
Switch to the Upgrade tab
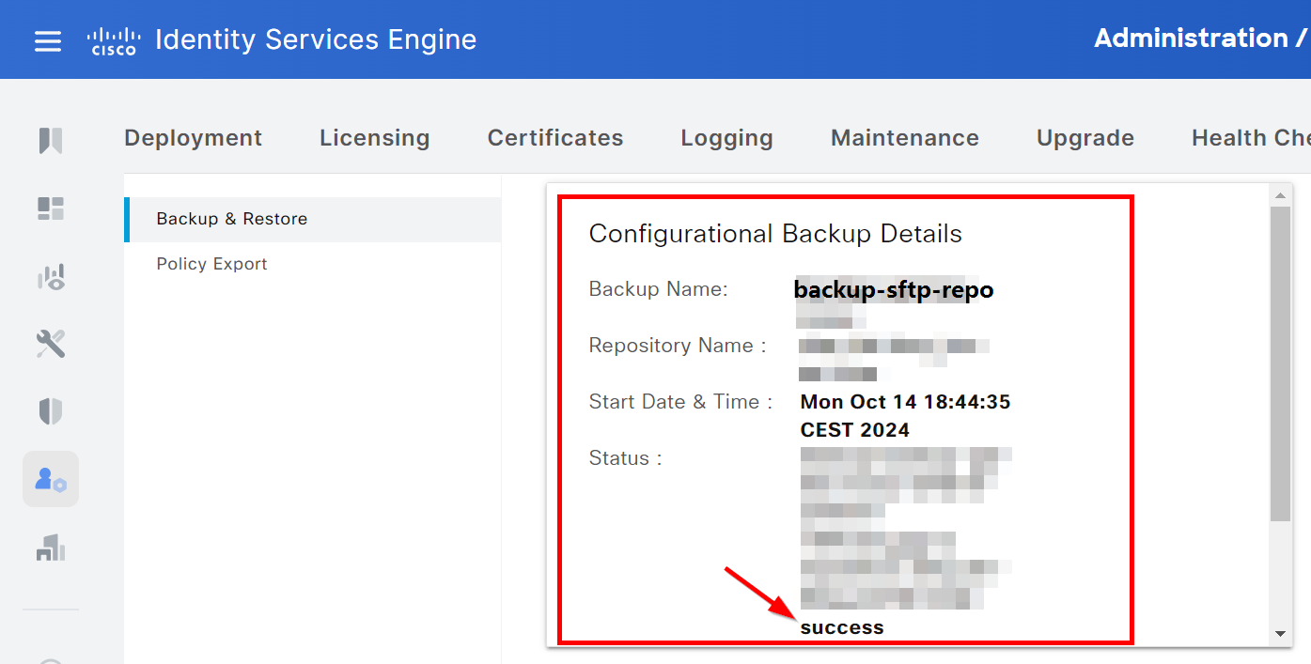(1085, 138)
